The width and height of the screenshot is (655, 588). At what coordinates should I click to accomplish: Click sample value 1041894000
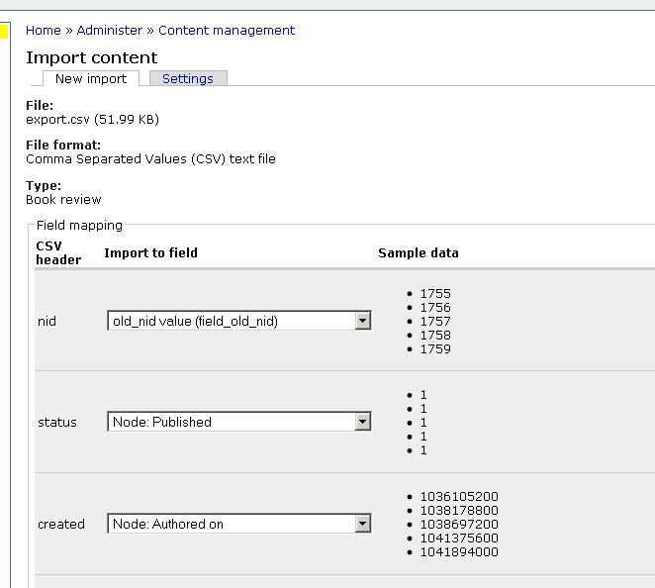459,552
